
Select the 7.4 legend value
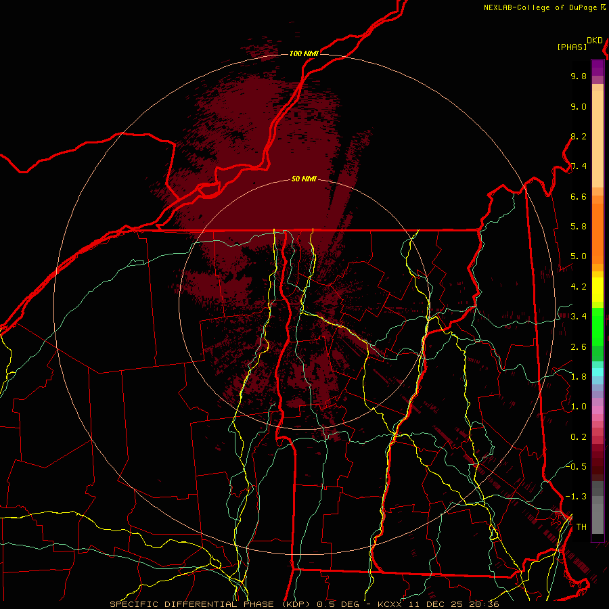(x=579, y=166)
